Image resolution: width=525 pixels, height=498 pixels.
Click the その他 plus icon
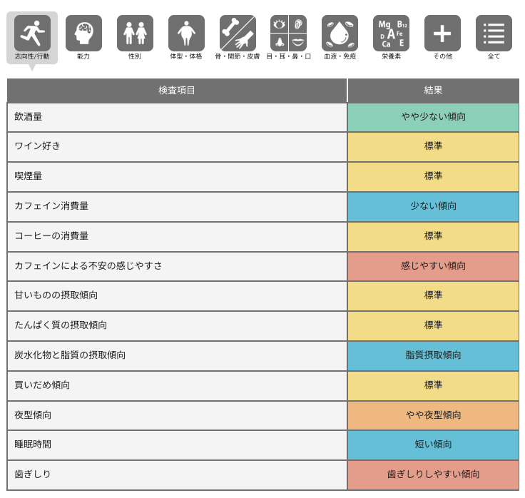(442, 34)
